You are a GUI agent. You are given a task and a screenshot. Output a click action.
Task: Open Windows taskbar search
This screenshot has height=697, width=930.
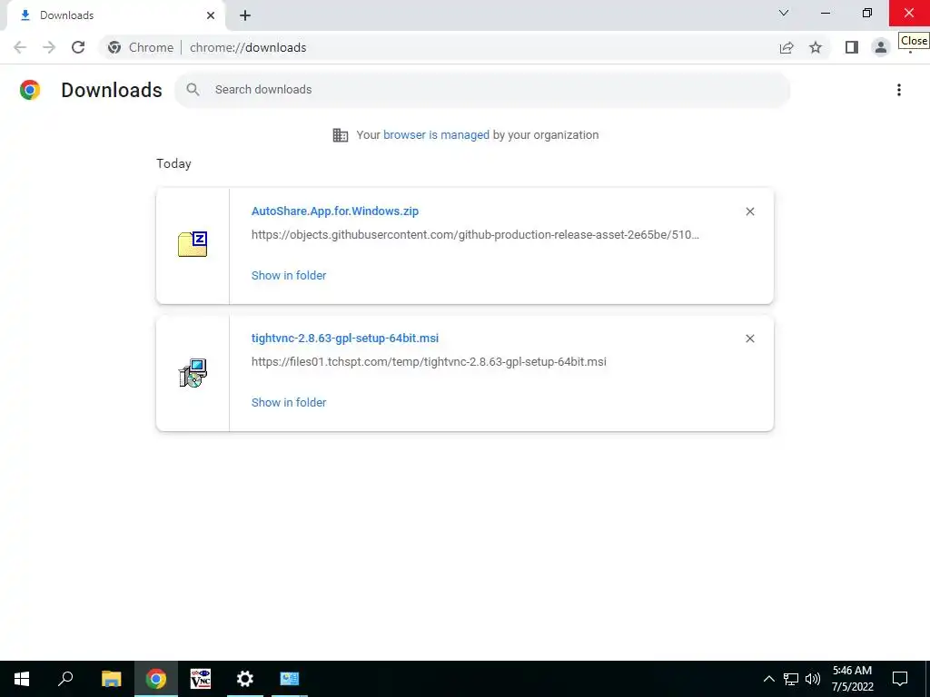[x=65, y=679]
